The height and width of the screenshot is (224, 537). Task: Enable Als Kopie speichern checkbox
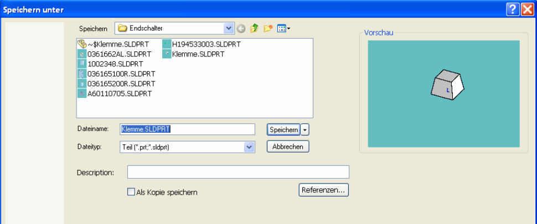[x=131, y=192]
